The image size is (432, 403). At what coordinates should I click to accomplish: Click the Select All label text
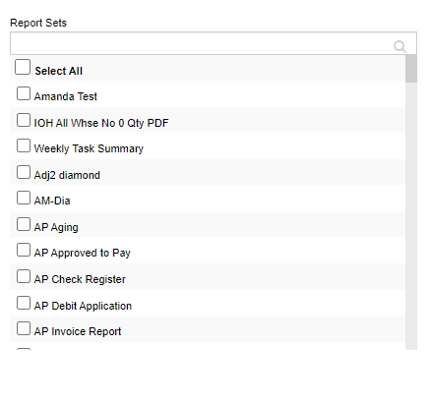(x=59, y=71)
